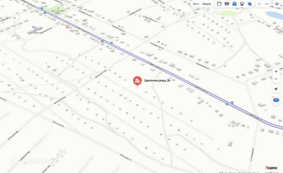
Task: Toggle the photos layer camera icon
Action: [x=234, y=4]
